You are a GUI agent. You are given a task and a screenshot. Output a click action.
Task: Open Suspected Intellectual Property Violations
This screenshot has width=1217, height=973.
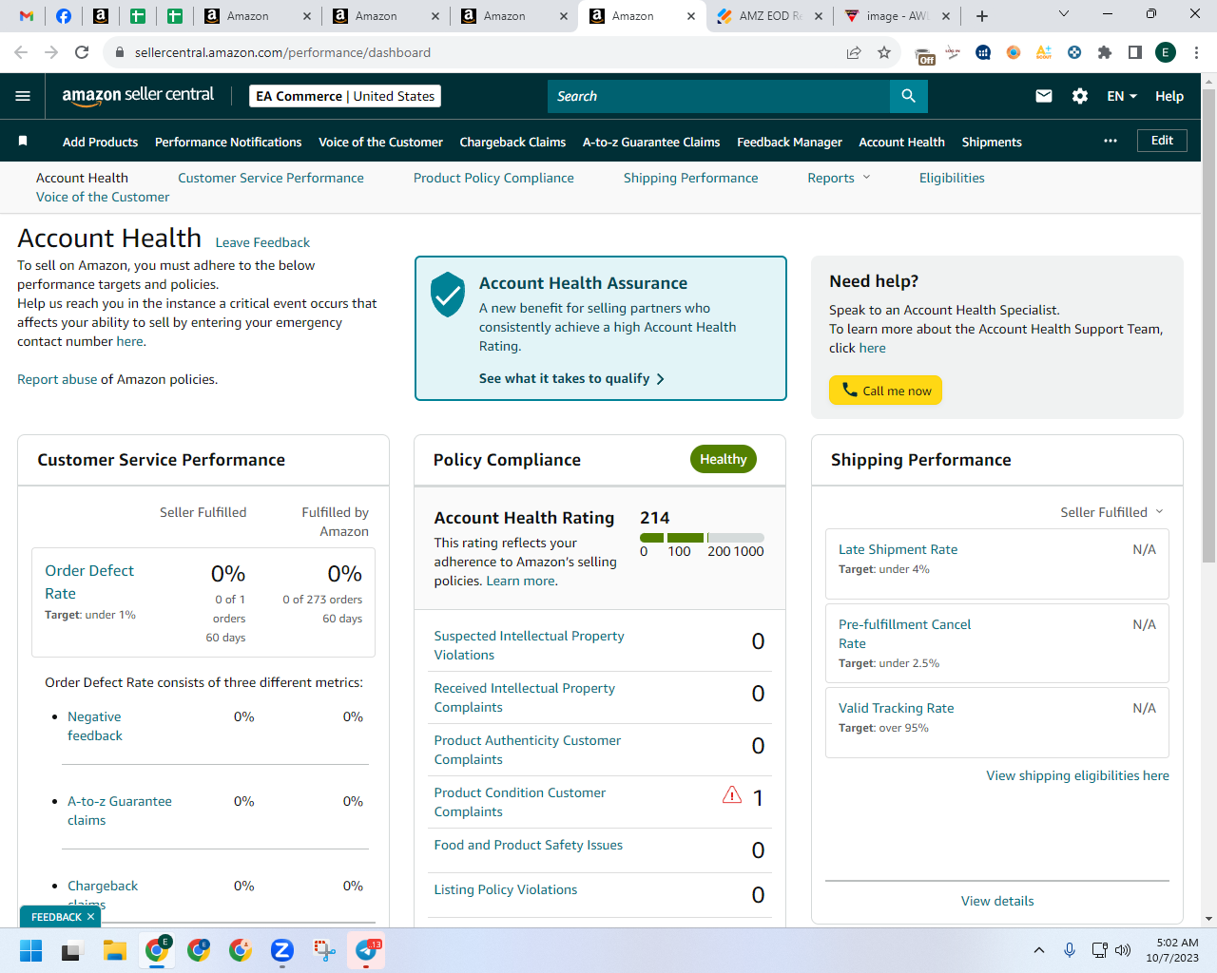(529, 645)
